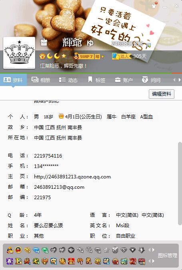Click the green diamond icon in icon bar
The width and height of the screenshot is (182, 270).
tap(45, 250)
